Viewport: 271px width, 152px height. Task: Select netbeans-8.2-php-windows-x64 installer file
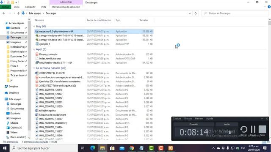[x=94, y=32]
